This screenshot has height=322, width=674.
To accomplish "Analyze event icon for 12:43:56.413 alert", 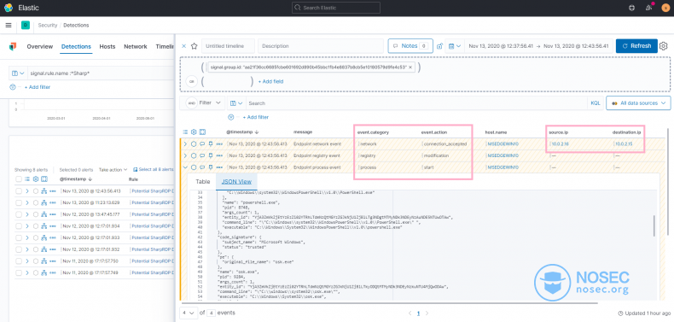I will pyautogui.click(x=44, y=190).
